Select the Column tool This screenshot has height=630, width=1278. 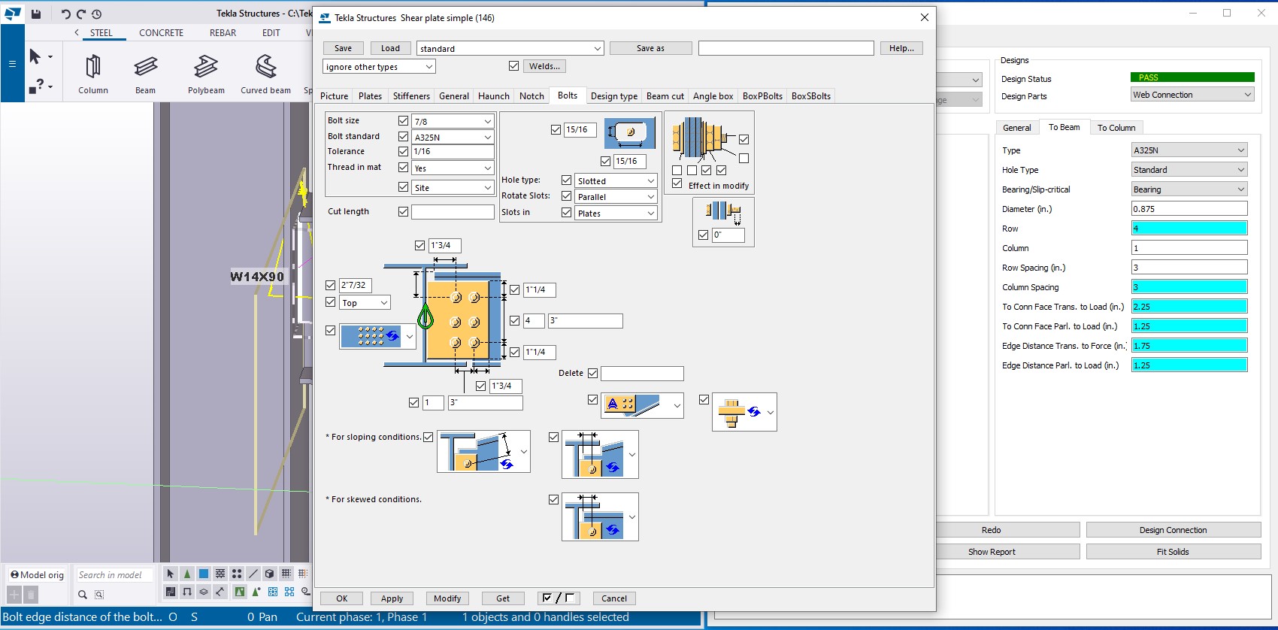point(93,74)
